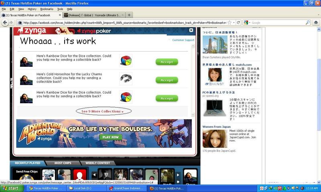Image resolution: width=321 pixels, height=192 pixels.
Task: Click the first Rainbow Dice item icon
Action: pos(126,60)
